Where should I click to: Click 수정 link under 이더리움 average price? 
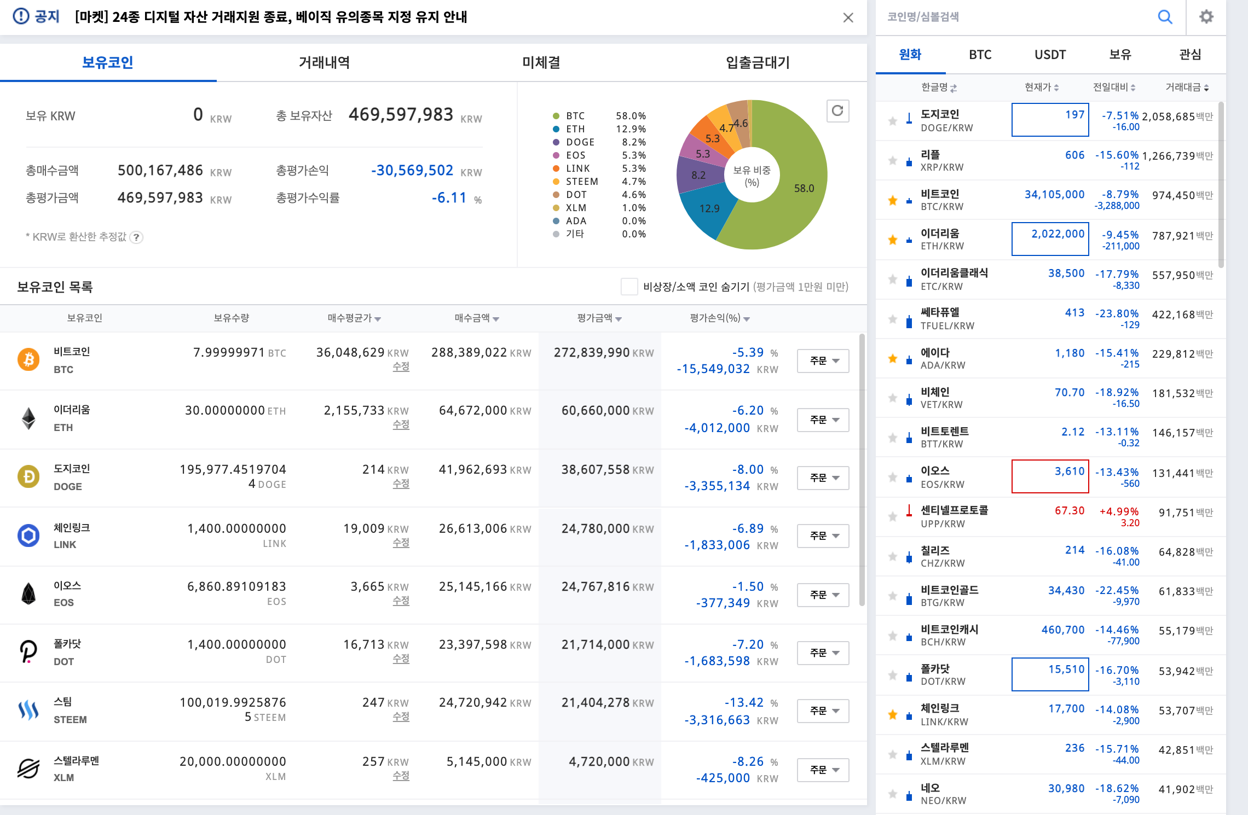tap(401, 424)
